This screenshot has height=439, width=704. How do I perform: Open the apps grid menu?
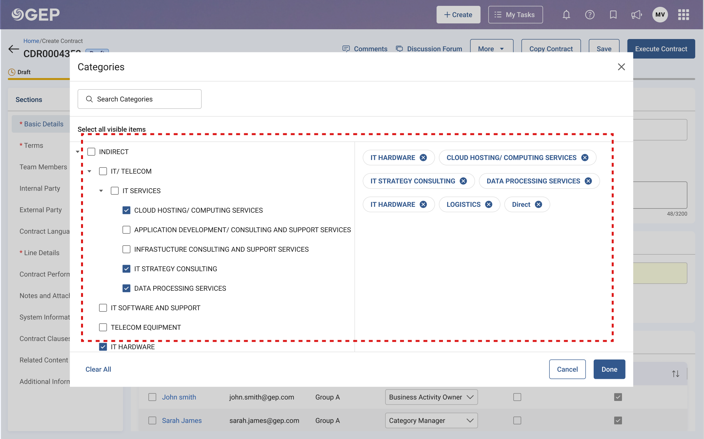coord(683,15)
